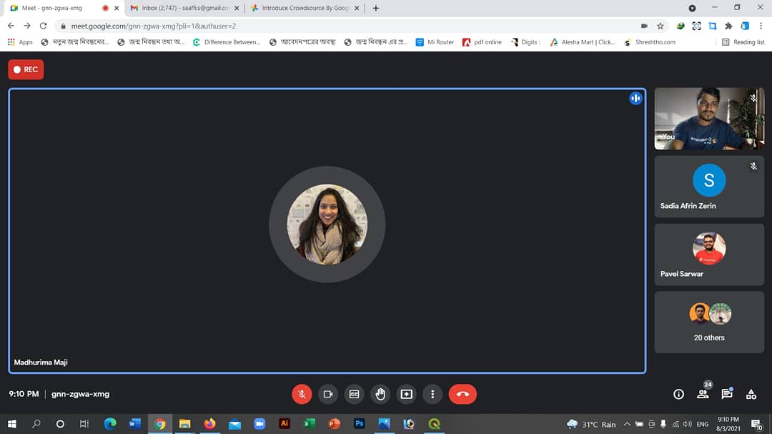This screenshot has width=772, height=434.
Task: Open Task View on the taskbar
Action: click(84, 424)
